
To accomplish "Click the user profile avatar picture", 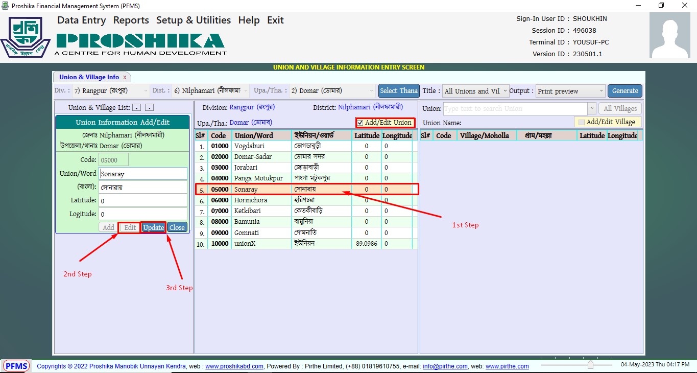I will tap(669, 35).
